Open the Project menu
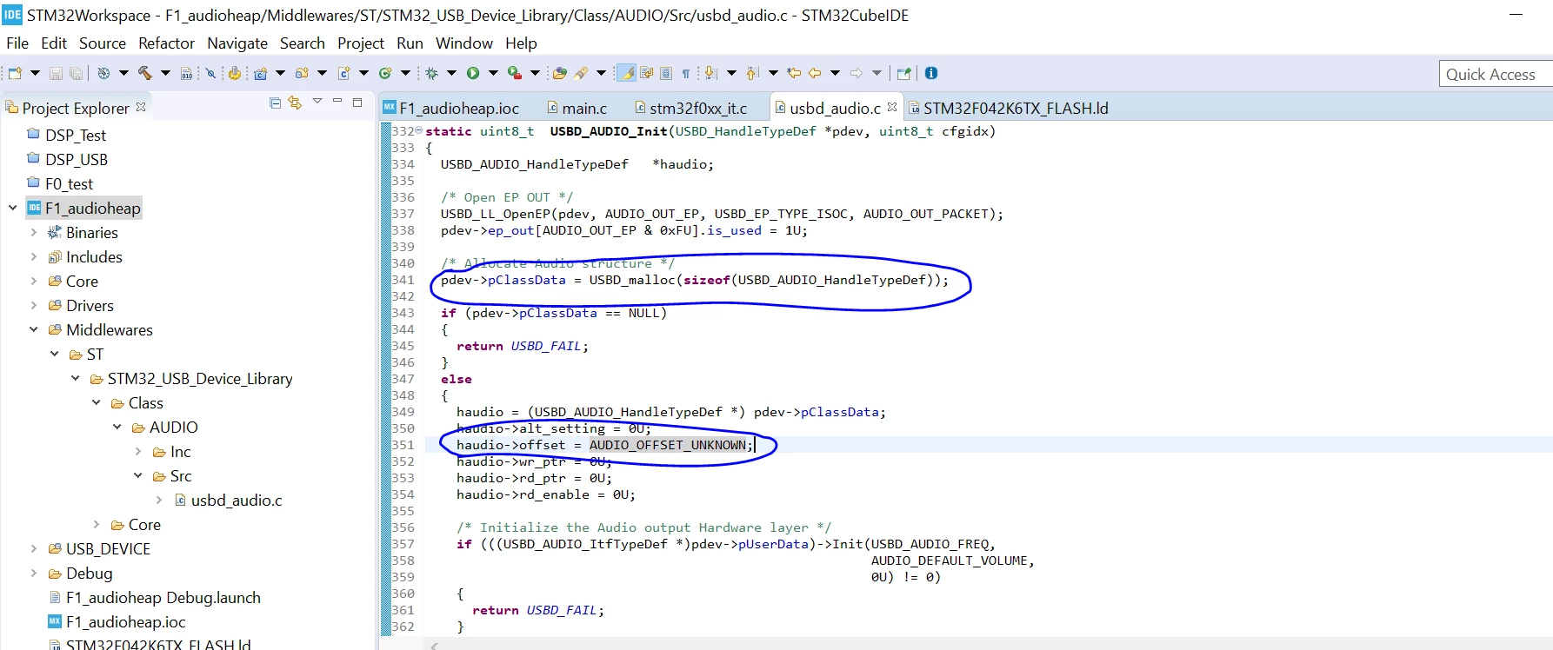The width and height of the screenshot is (1553, 650). point(361,43)
